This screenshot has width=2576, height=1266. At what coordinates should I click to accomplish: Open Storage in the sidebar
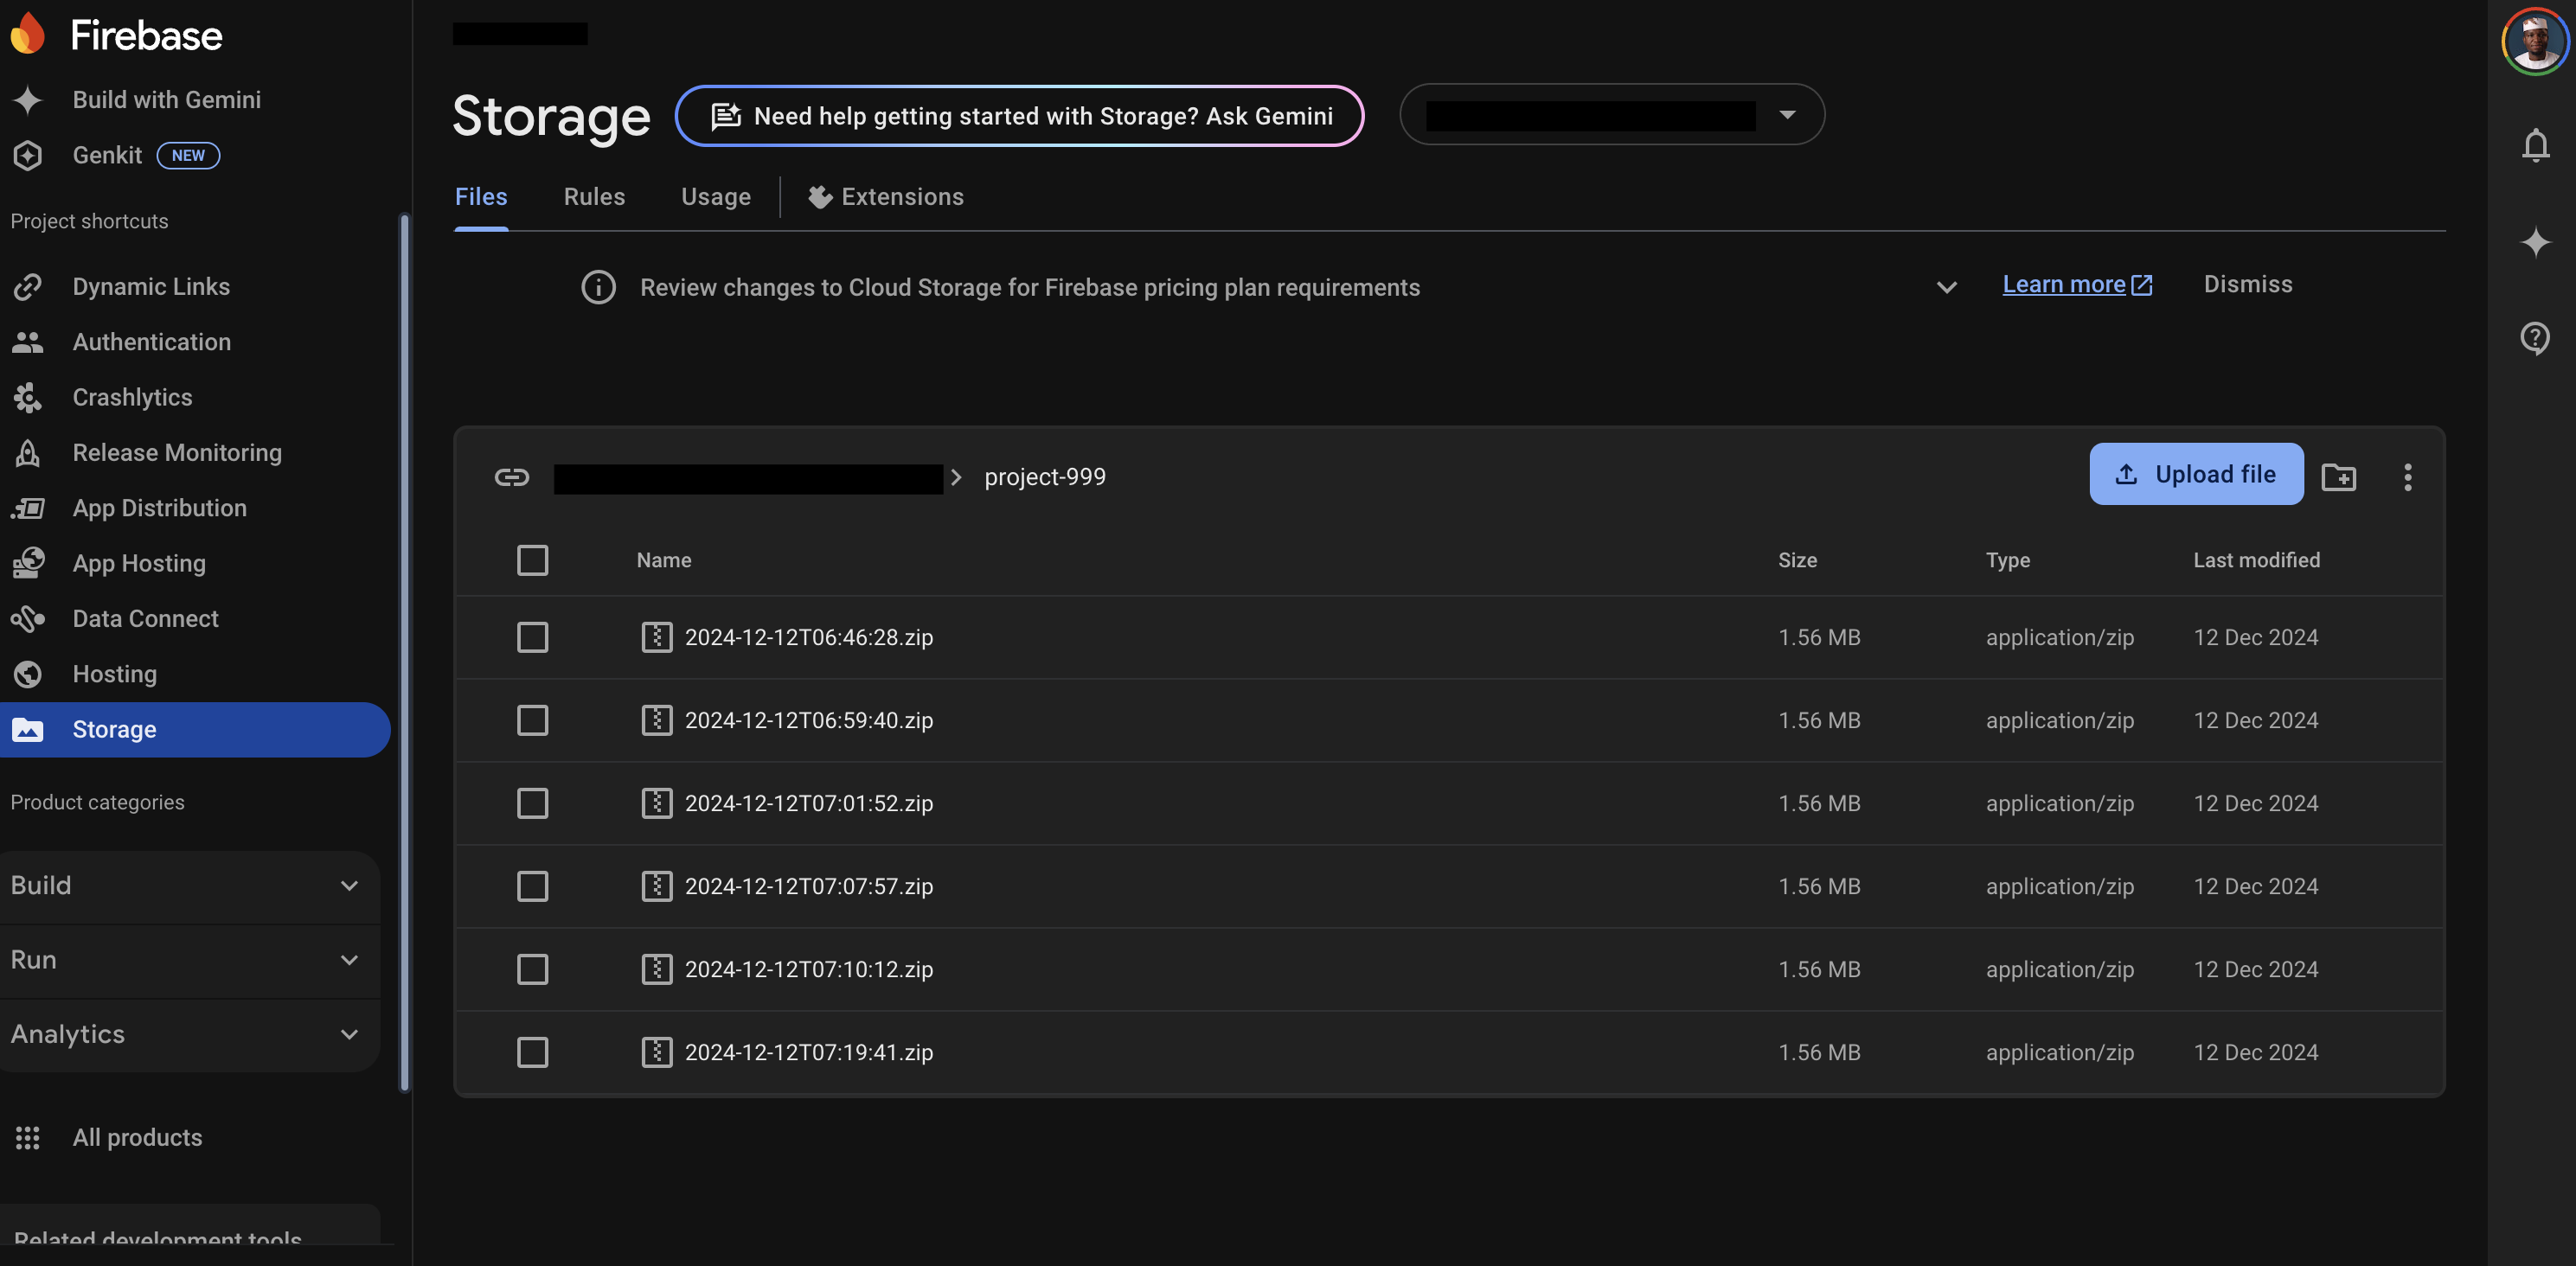pos(195,730)
